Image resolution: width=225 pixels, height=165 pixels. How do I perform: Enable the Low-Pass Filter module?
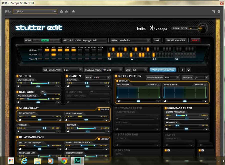115,108
